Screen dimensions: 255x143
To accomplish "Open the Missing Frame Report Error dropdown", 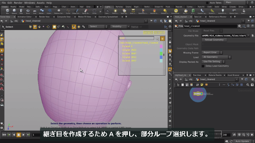I will click(x=212, y=52).
